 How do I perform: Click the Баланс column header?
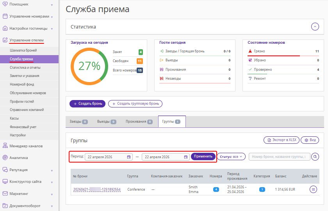pos(281,176)
